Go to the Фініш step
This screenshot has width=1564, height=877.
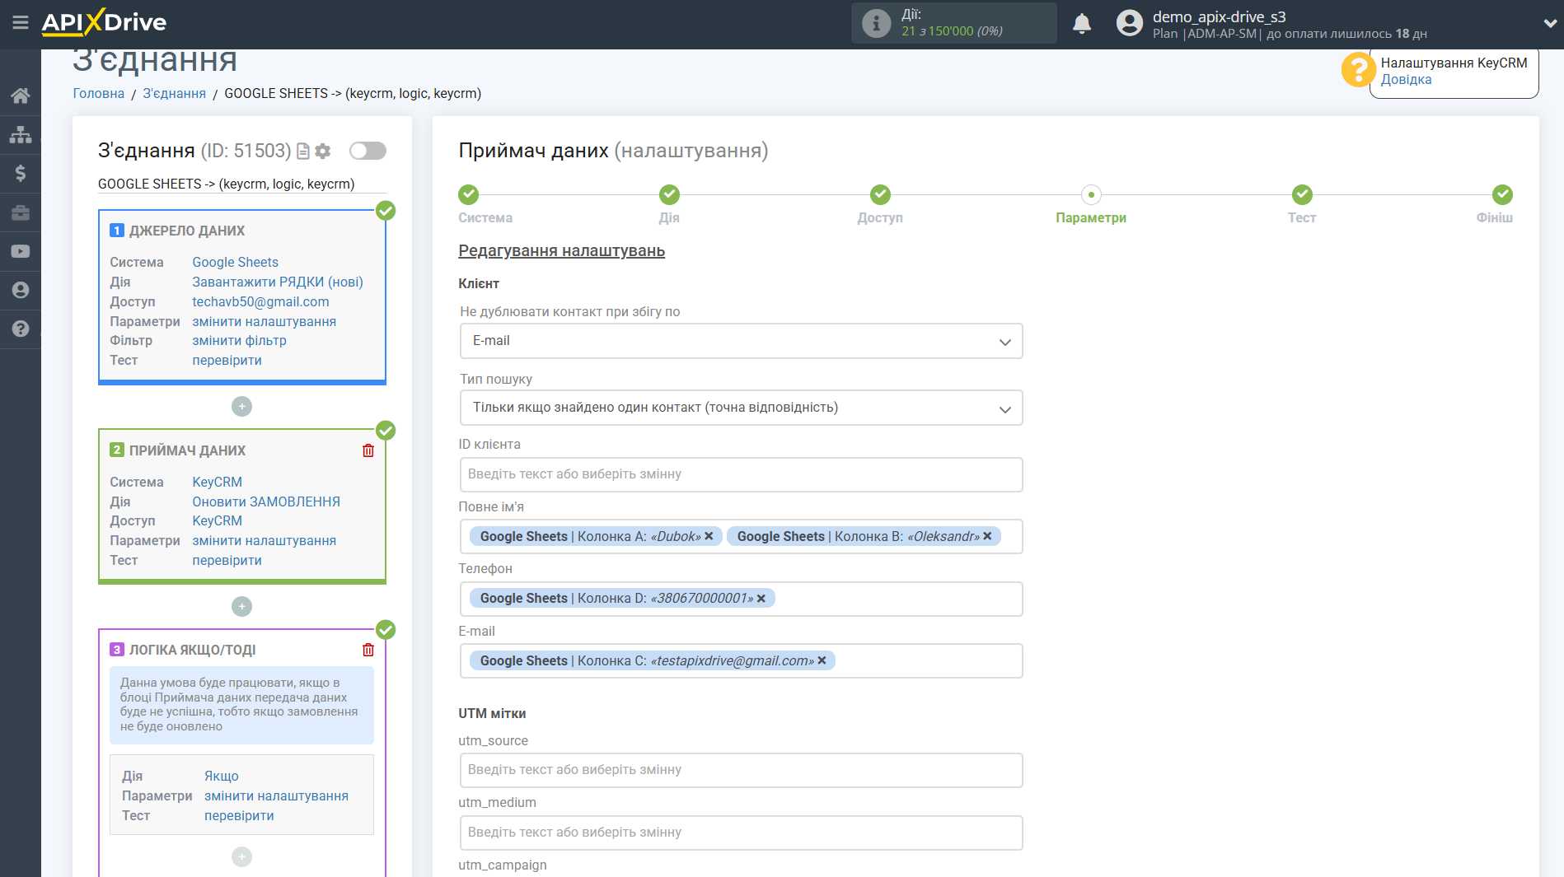point(1502,195)
